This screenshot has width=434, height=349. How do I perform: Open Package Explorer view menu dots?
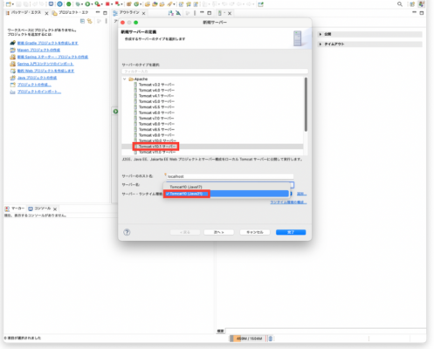[106, 21]
